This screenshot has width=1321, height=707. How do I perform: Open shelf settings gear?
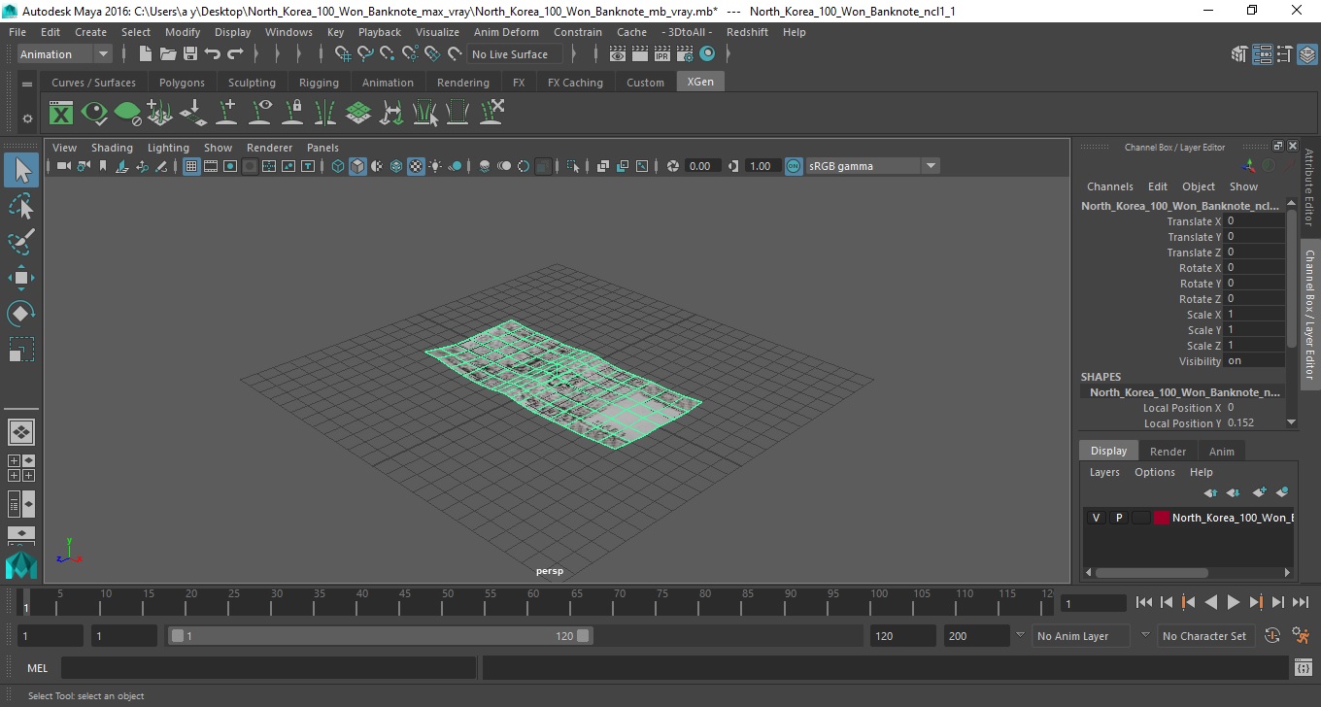[x=27, y=118]
